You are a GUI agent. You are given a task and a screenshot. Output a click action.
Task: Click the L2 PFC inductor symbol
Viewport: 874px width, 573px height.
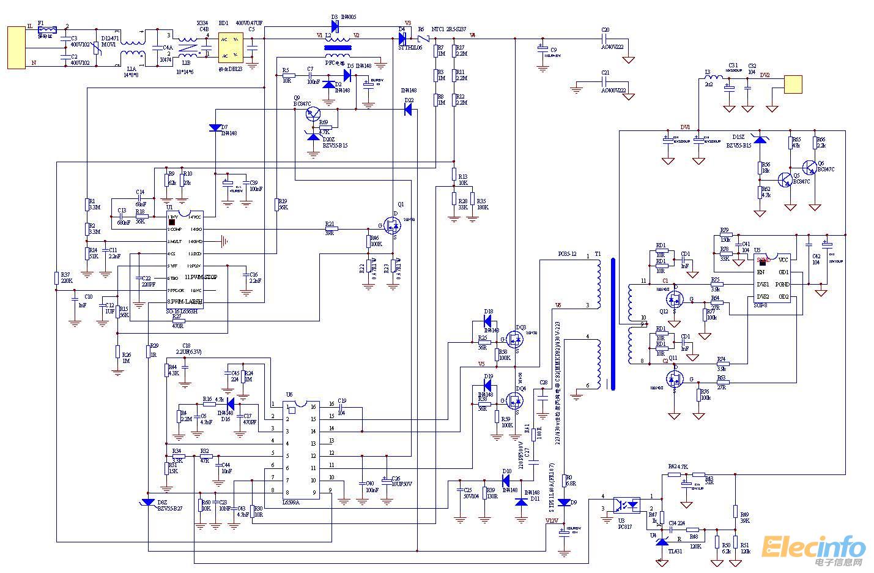point(337,47)
